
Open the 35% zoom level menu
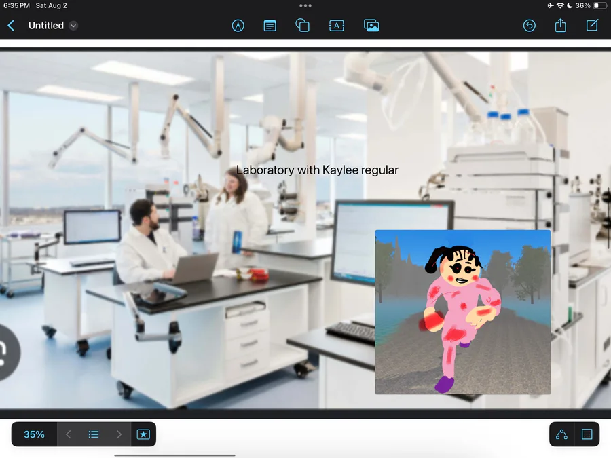click(35, 434)
